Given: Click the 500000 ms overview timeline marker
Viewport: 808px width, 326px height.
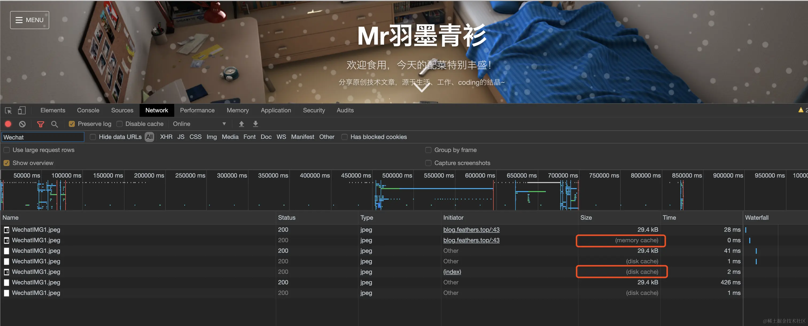Looking at the screenshot, I should point(397,175).
